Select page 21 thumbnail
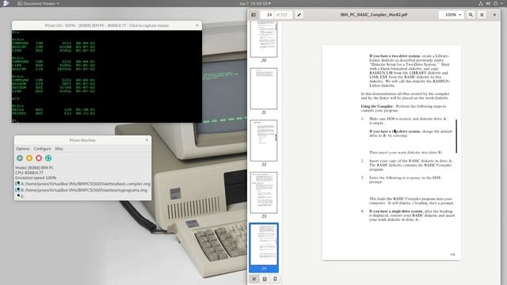Image resolution: width=507 pixels, height=285 pixels. [264, 89]
